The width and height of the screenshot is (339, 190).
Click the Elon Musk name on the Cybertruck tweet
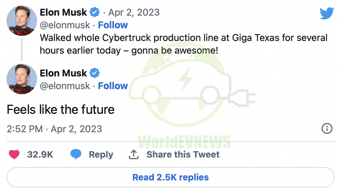(x=63, y=12)
